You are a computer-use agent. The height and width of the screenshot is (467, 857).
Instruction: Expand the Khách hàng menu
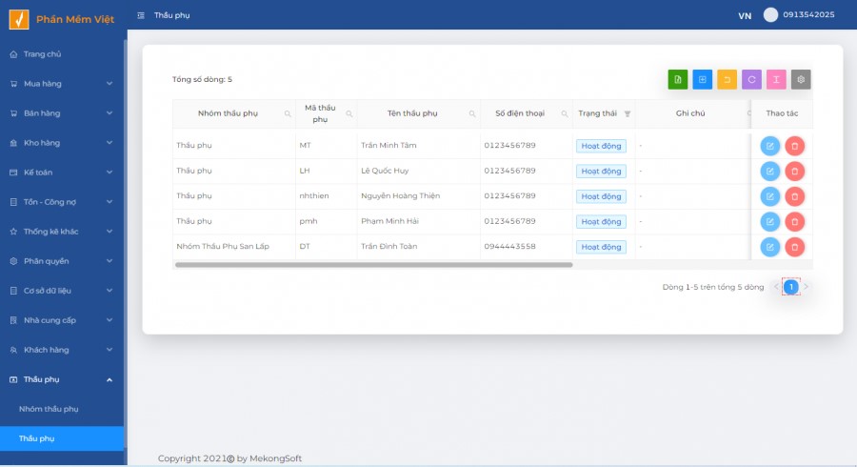tap(62, 350)
